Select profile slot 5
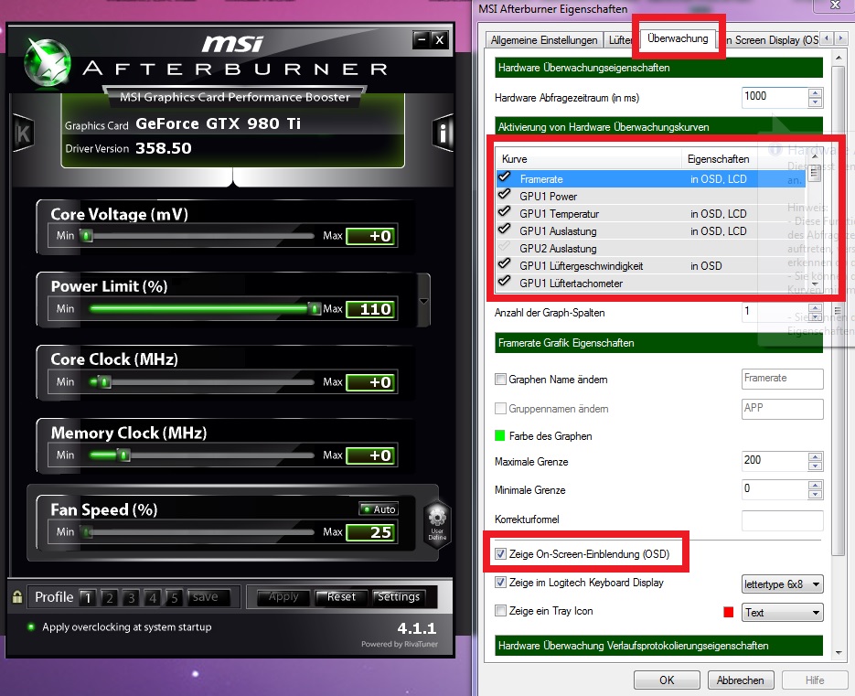Image resolution: width=855 pixels, height=696 pixels. pyautogui.click(x=175, y=598)
